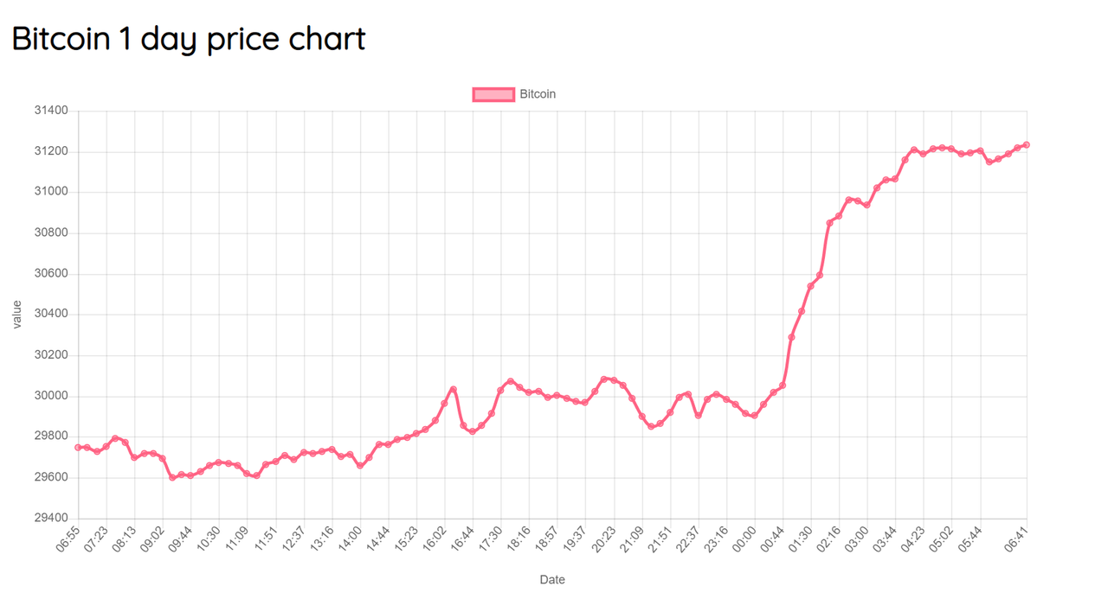The height and width of the screenshot is (599, 1108).
Task: Click the 30600 y-axis tick label
Action: pyautogui.click(x=50, y=274)
